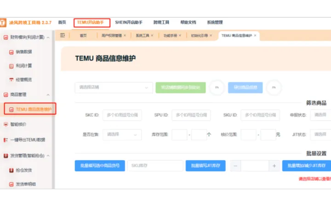331x221 pixels.
Task: Close the 系统工具 tab
Action: tap(152, 35)
